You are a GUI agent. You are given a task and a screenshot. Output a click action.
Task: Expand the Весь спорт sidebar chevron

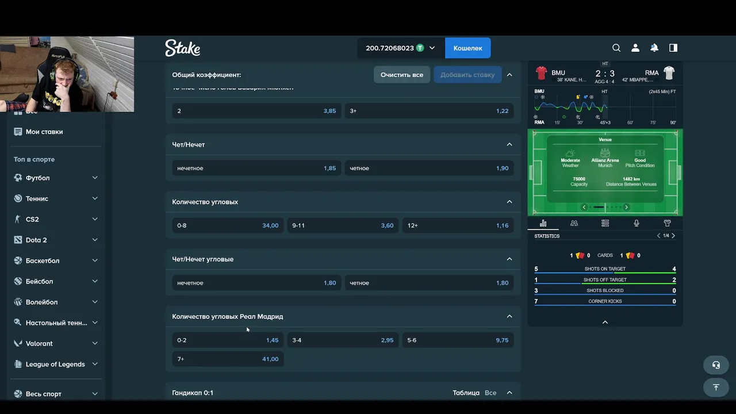(95, 394)
